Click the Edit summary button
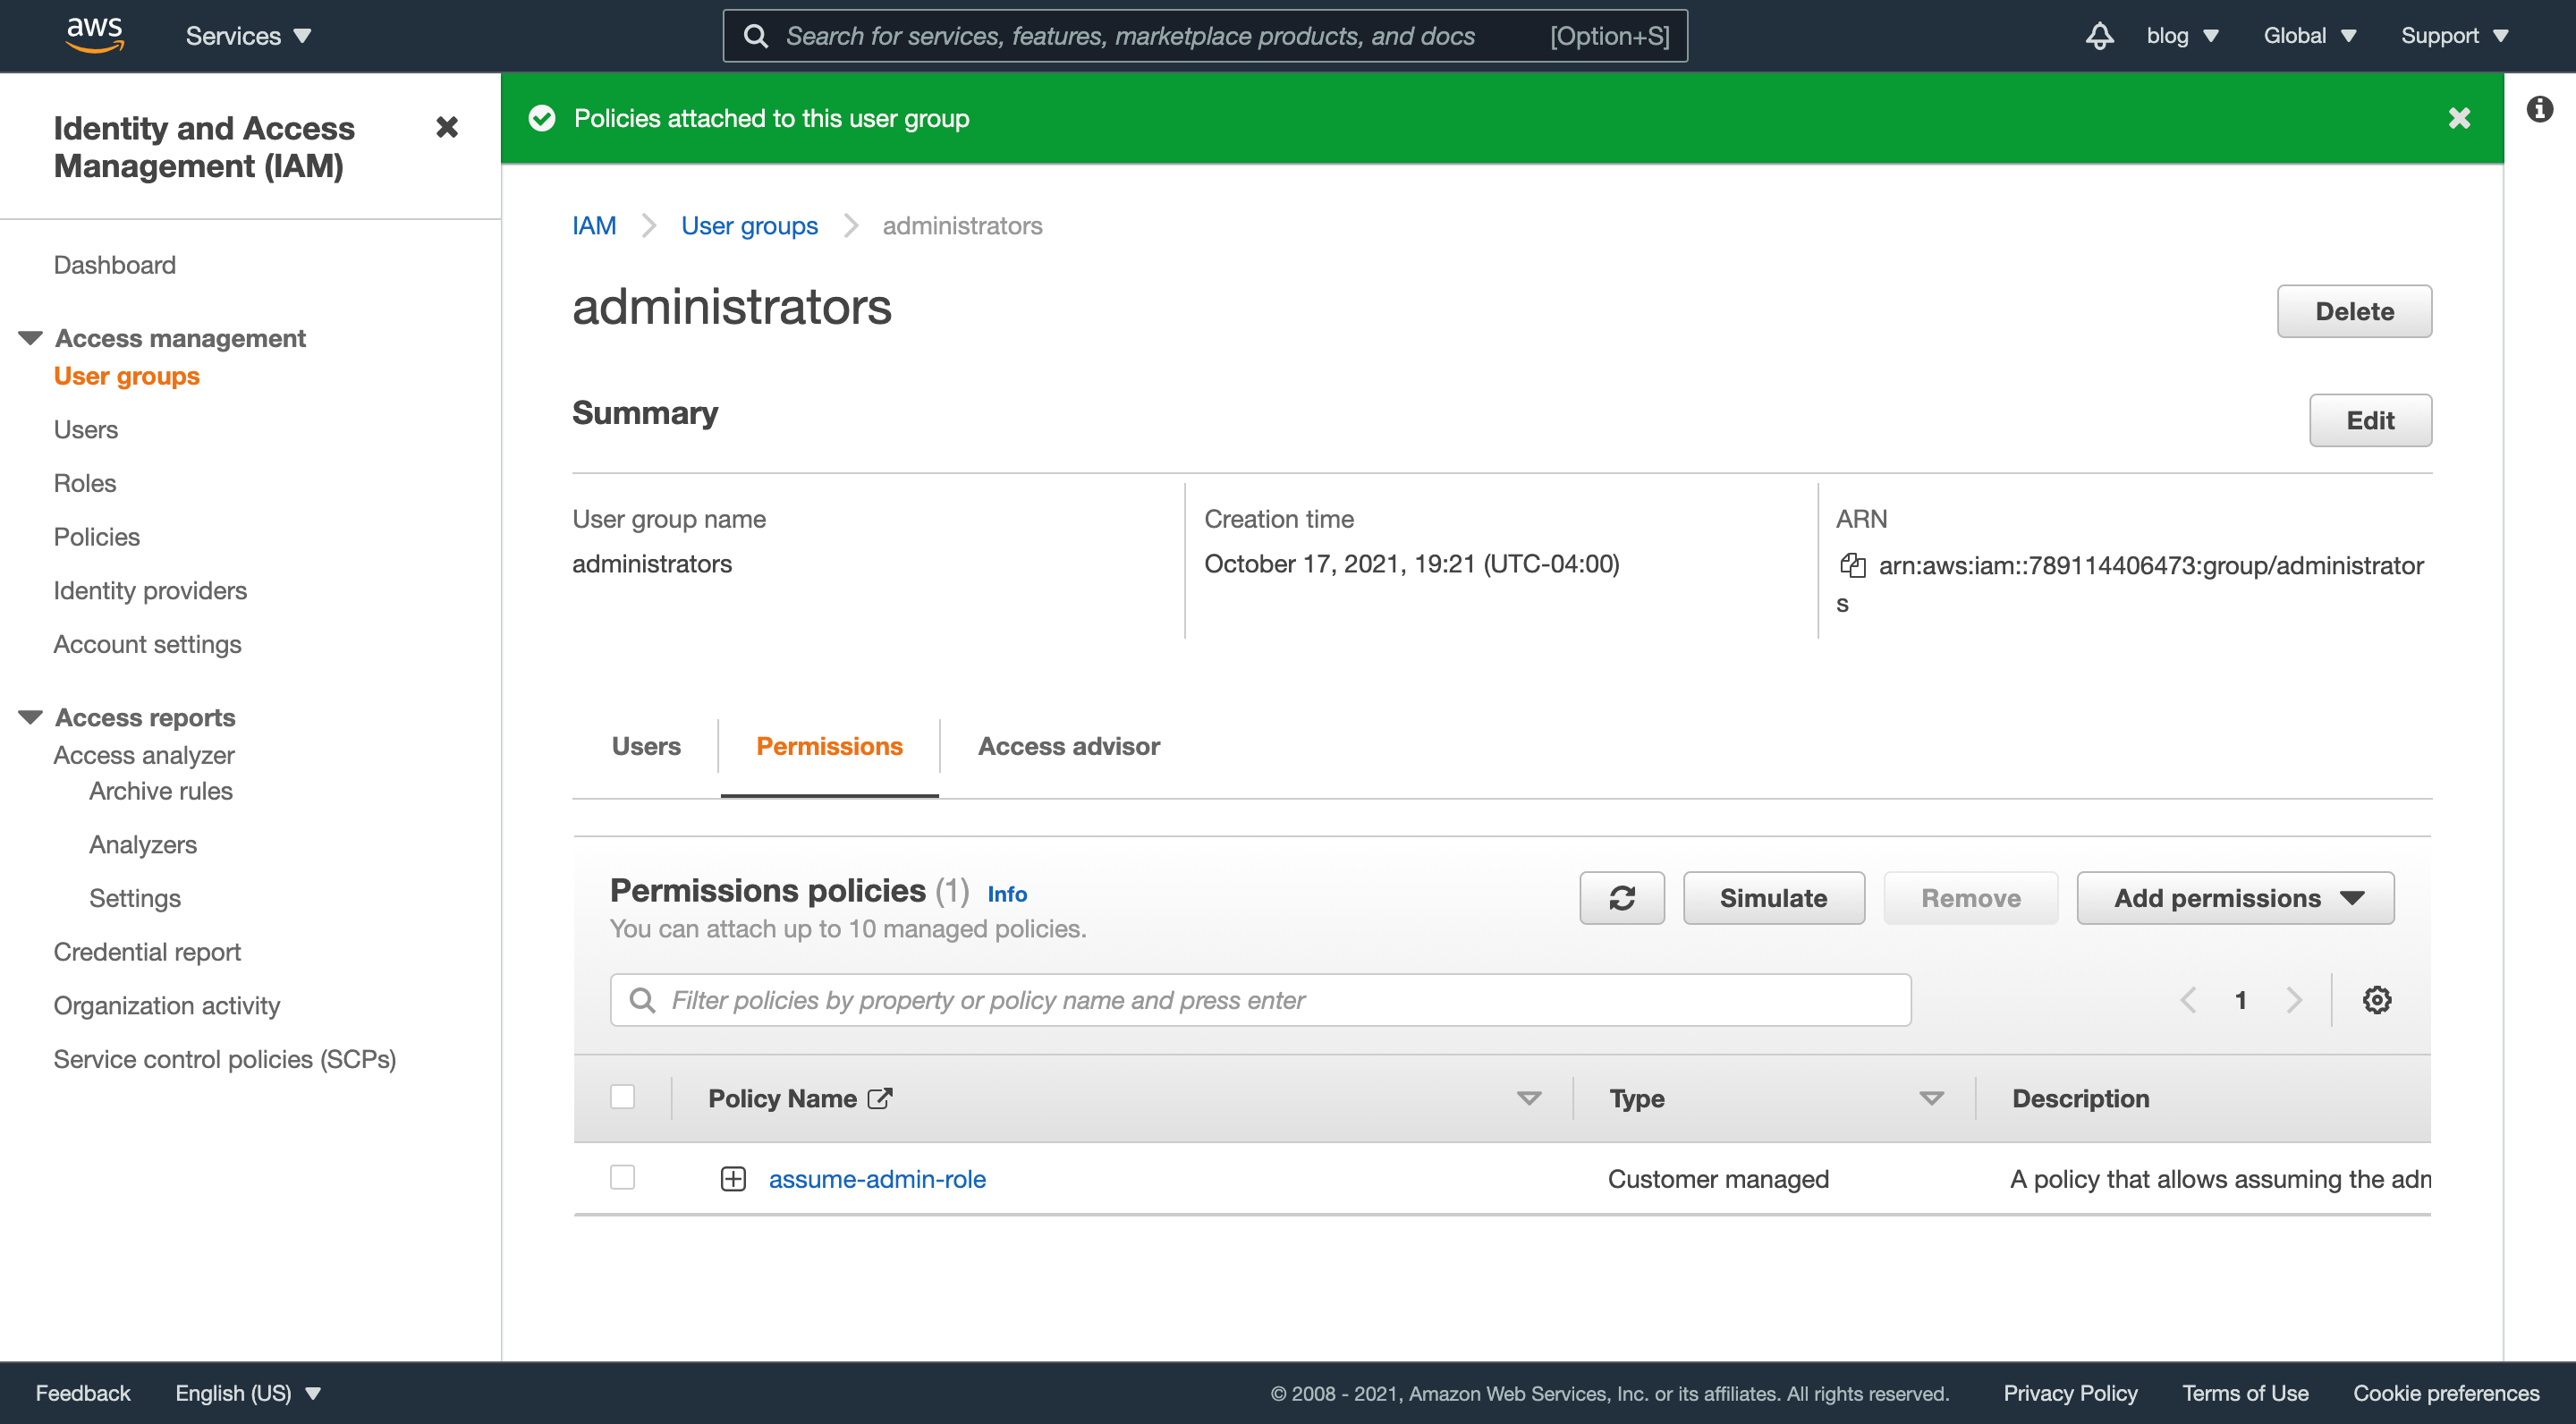Screen dimensions: 2576x1424 click(2370, 420)
